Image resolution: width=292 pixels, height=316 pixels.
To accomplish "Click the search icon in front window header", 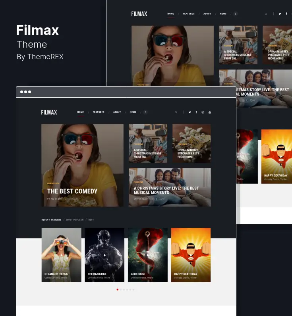I will pyautogui.click(x=176, y=112).
